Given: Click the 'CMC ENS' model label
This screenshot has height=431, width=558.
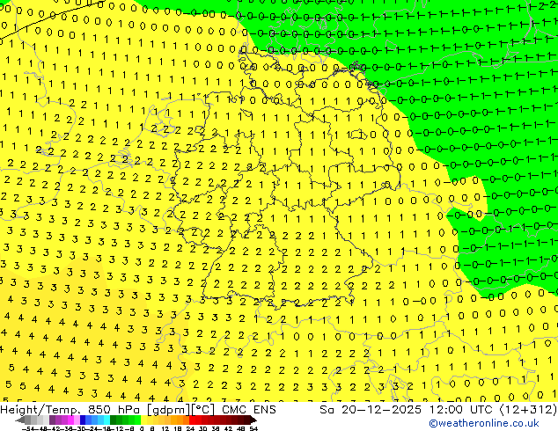Looking at the screenshot, I should (249, 410).
